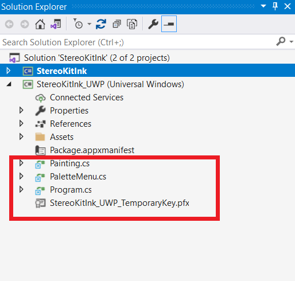Close the Solution Explorer panel
The height and width of the screenshot is (281, 295).
coord(288,6)
